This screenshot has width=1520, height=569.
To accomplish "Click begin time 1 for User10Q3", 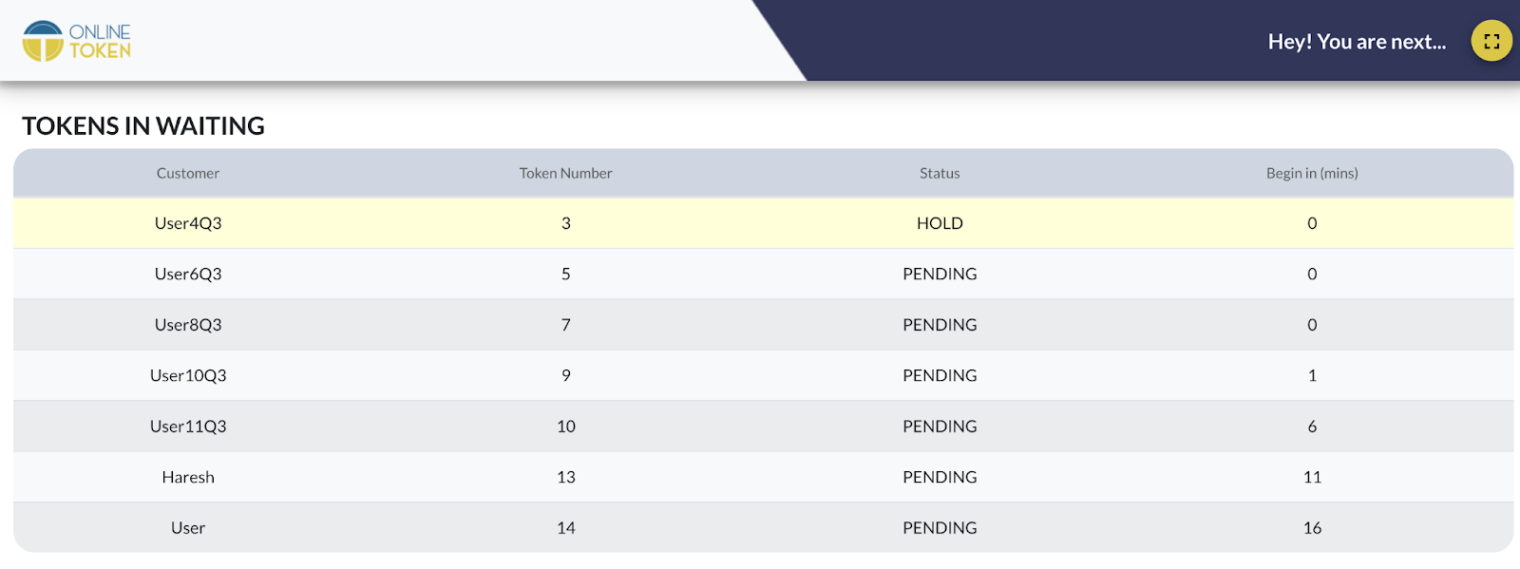I will point(1312,375).
